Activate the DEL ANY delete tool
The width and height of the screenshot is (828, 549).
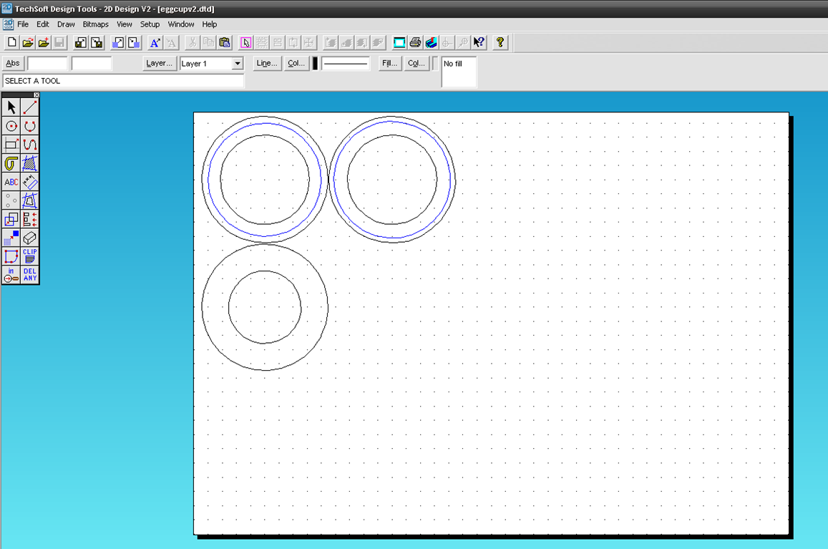(29, 276)
